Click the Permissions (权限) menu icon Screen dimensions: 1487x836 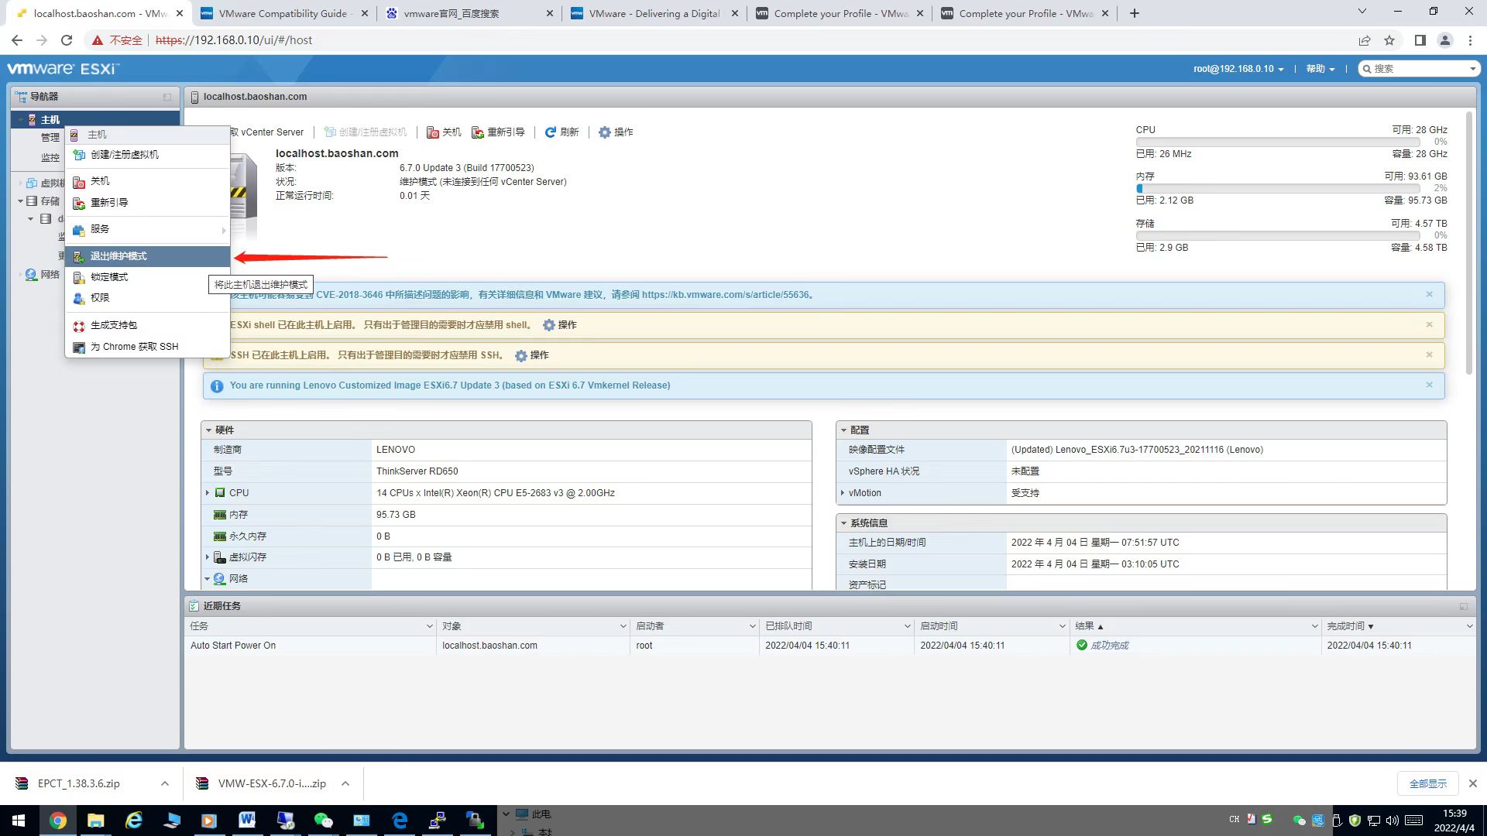point(79,298)
